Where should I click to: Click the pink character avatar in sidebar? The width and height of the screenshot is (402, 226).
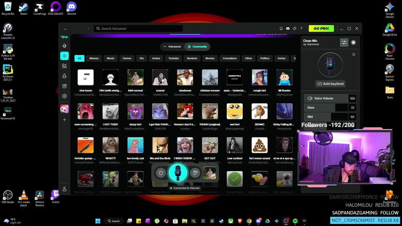point(64,109)
